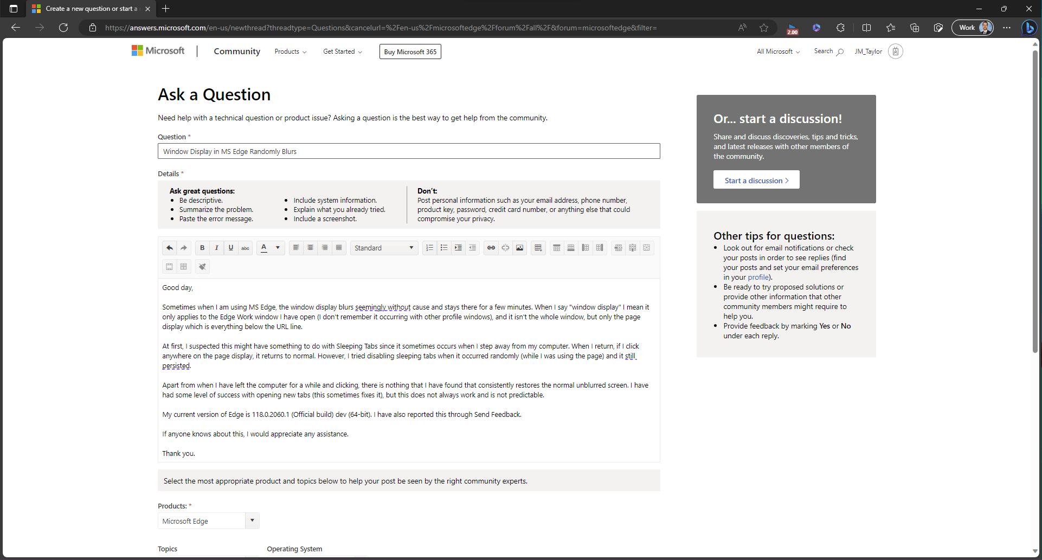Open the Products Microsoft Edge dropdown
This screenshot has height=560, width=1042.
click(x=208, y=521)
